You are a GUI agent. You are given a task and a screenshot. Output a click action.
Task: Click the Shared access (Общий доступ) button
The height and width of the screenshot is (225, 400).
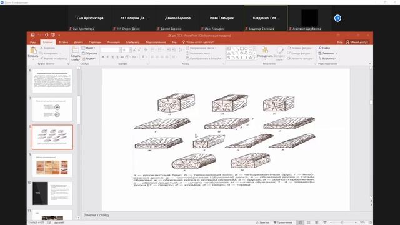pyautogui.click(x=357, y=42)
